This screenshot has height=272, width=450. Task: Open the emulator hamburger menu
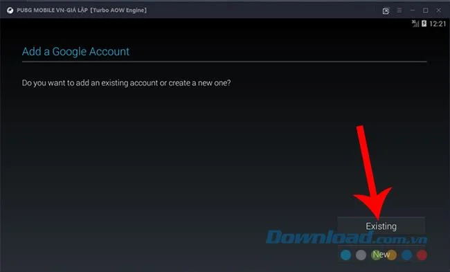pyautogui.click(x=399, y=10)
